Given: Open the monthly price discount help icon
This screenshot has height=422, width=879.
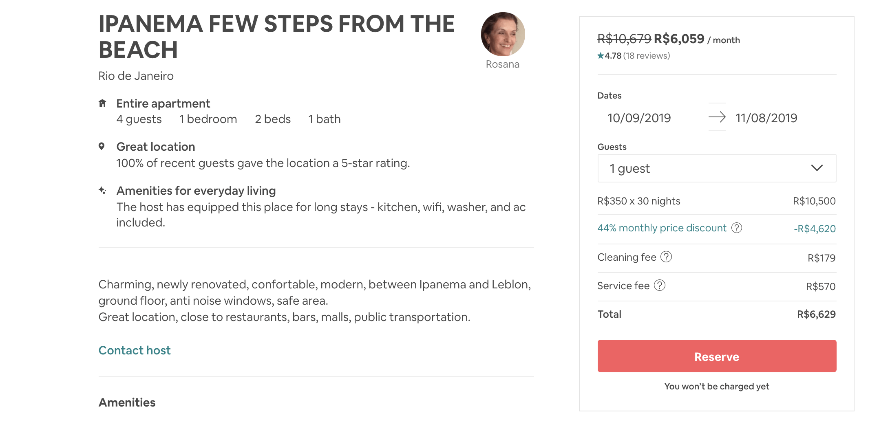Looking at the screenshot, I should tap(737, 228).
